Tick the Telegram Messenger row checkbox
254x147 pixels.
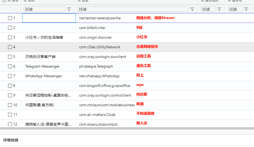pos(10,67)
